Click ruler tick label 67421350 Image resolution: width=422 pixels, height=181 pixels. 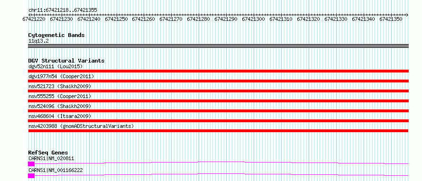click(391, 19)
